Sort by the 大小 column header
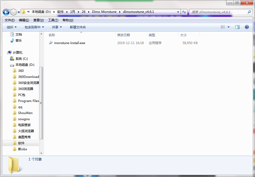Screen dimensions: 255x177 pyautogui.click(x=189, y=35)
